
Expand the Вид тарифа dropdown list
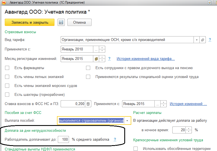click(x=197, y=40)
